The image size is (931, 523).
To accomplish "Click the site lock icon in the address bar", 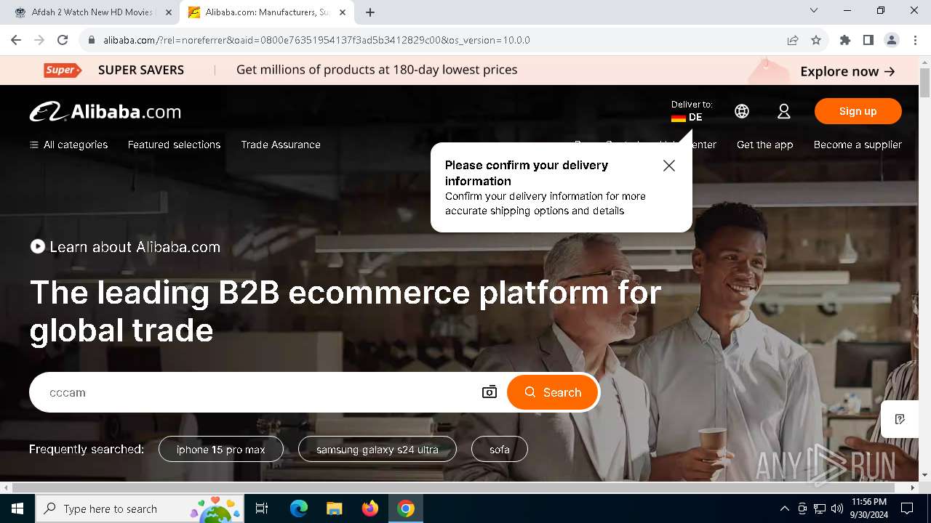I will coord(91,40).
